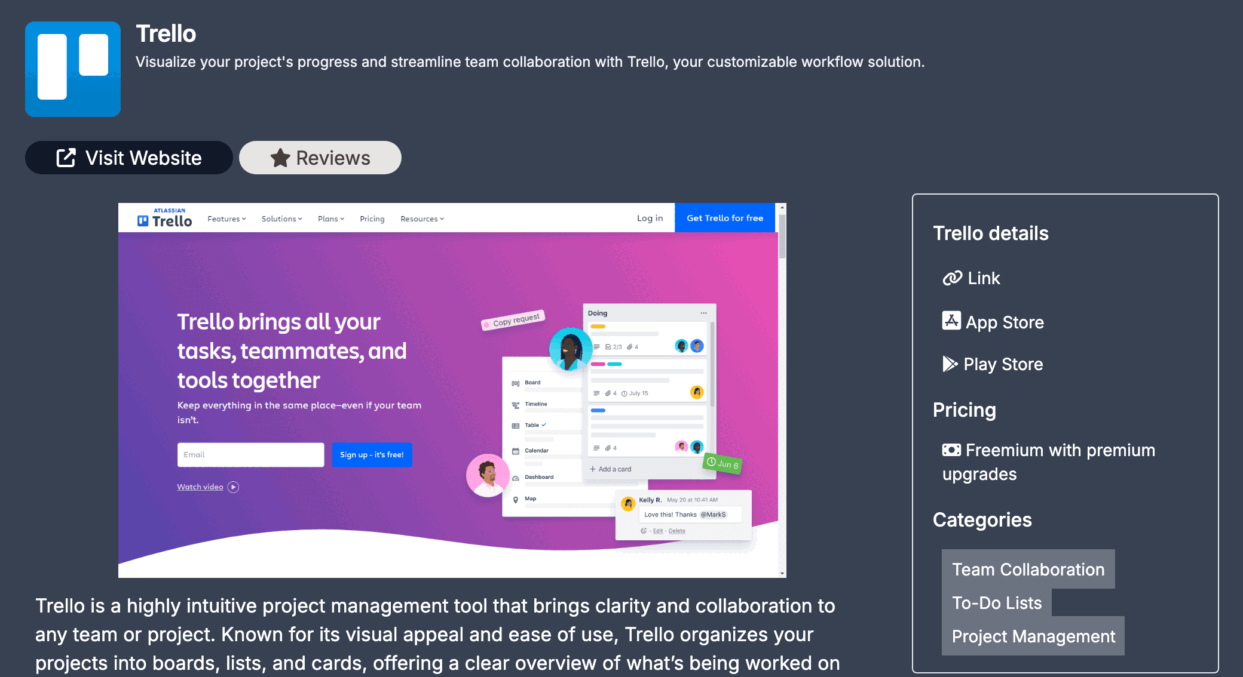1243x677 pixels.
Task: Select the Project Management category tag
Action: pyautogui.click(x=1033, y=636)
